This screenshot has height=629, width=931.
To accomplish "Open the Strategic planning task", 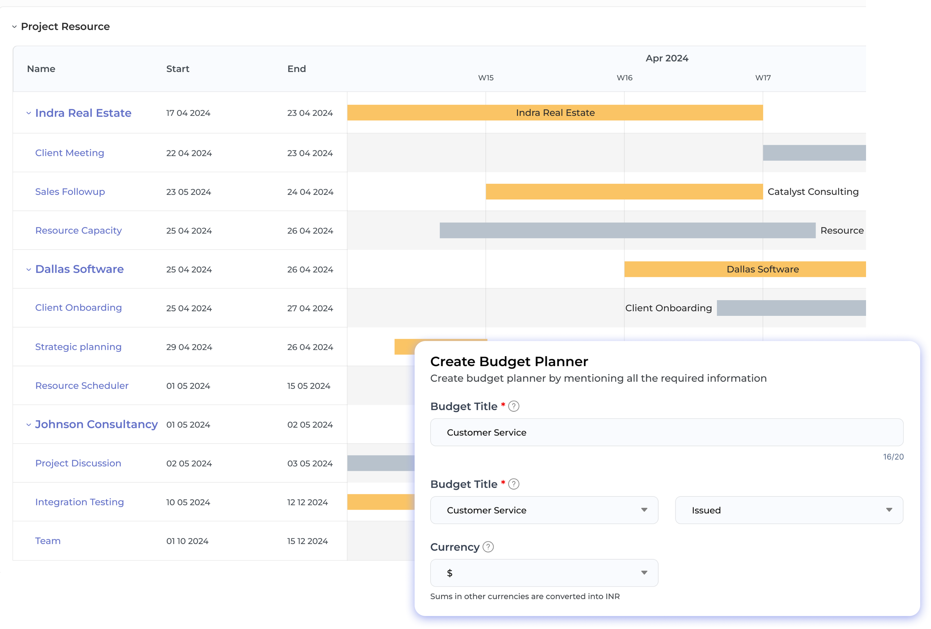I will point(78,347).
